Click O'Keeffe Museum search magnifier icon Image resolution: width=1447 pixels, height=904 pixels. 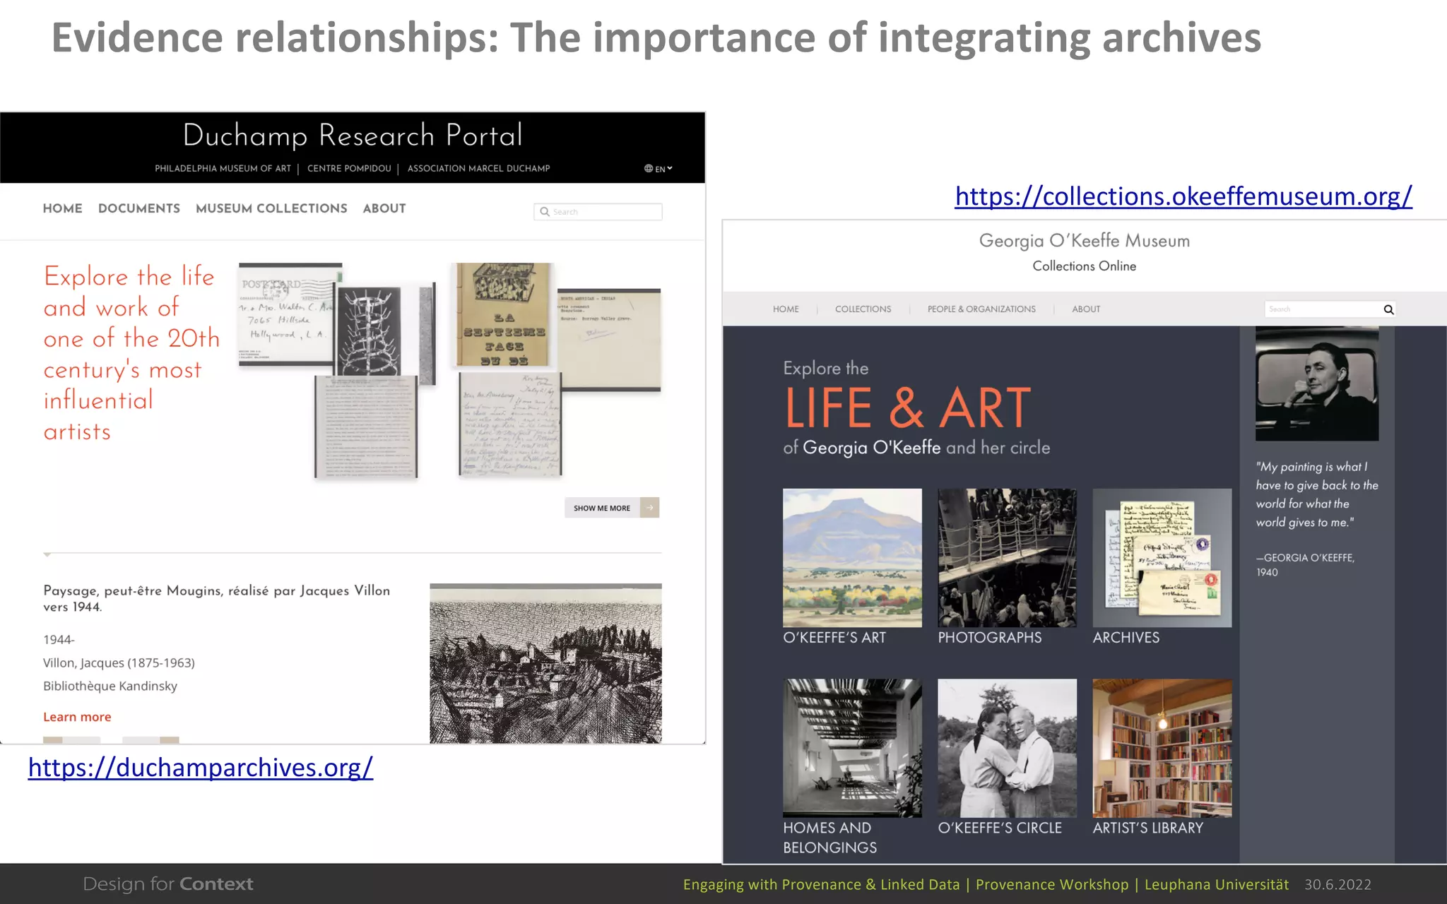click(1388, 309)
